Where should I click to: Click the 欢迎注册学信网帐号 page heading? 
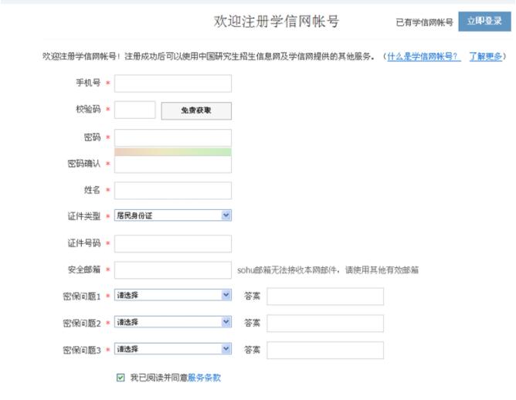[277, 22]
